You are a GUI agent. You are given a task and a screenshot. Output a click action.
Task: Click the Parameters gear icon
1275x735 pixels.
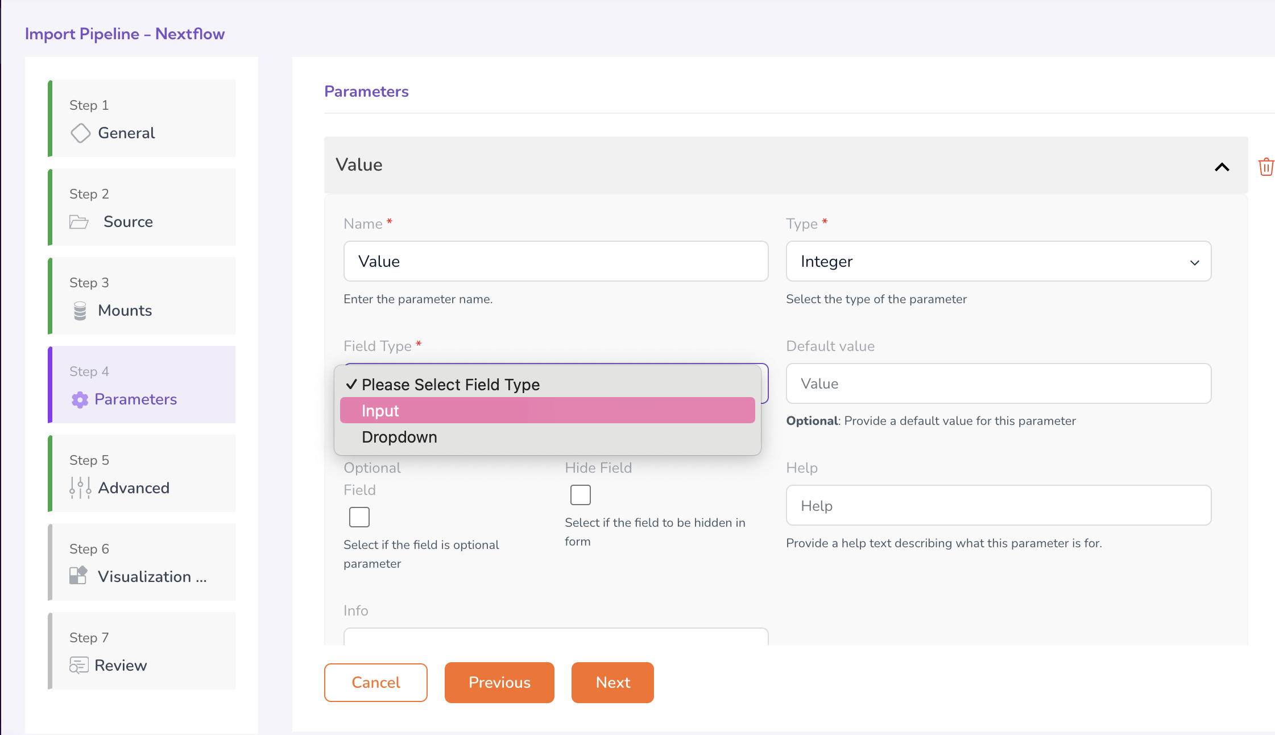(80, 400)
